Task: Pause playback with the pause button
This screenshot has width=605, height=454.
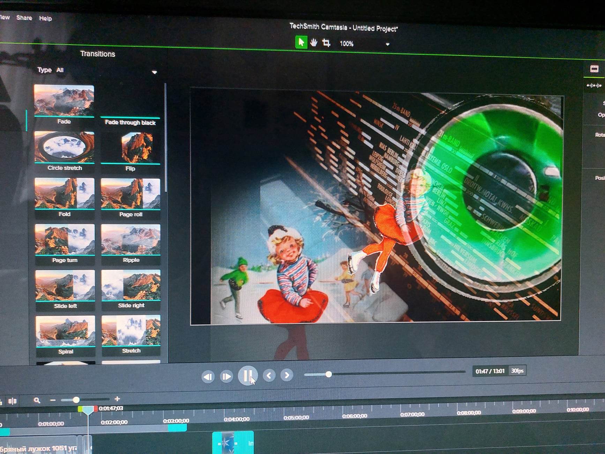Action: (x=248, y=375)
